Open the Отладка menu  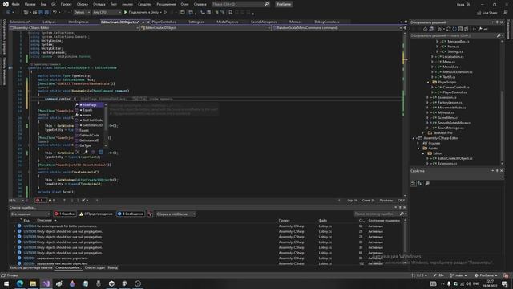coord(99,4)
